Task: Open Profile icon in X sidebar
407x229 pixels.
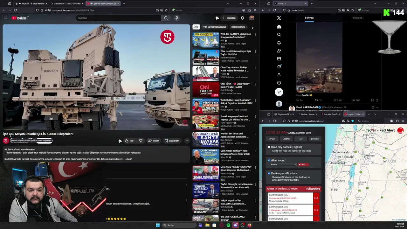Action: click(279, 75)
